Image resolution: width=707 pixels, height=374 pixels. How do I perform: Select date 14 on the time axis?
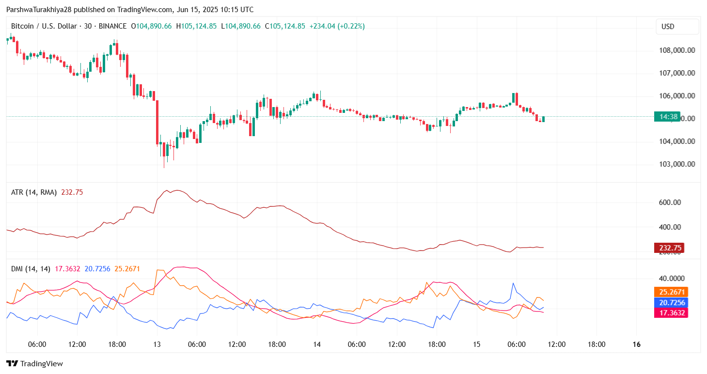click(316, 344)
